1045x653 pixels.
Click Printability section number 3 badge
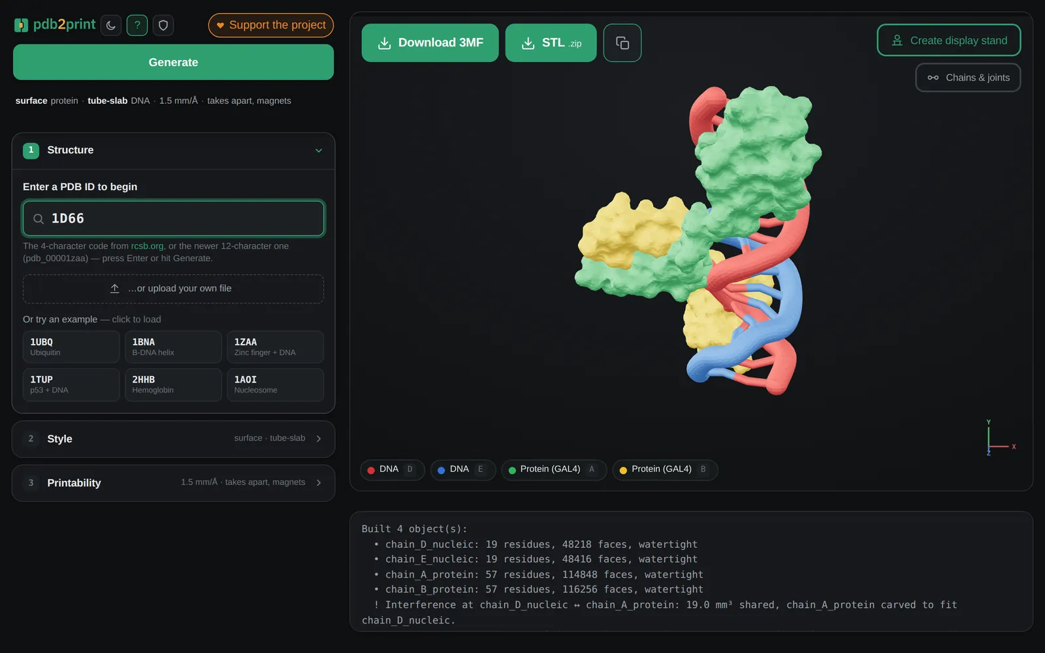pyautogui.click(x=31, y=483)
